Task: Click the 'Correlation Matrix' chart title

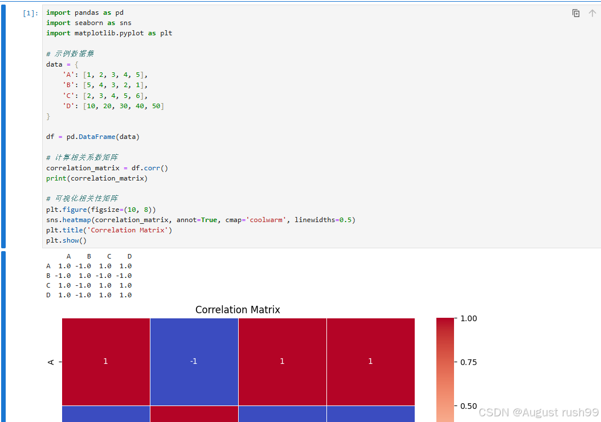Action: pos(238,310)
